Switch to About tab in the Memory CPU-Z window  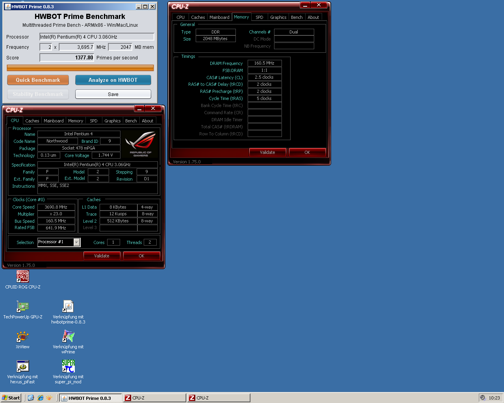(313, 17)
